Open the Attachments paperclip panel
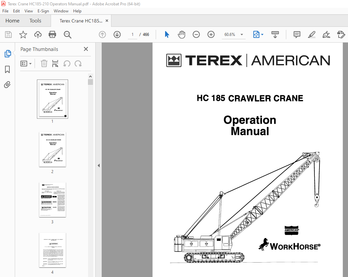The height and width of the screenshot is (277, 348). [x=7, y=85]
